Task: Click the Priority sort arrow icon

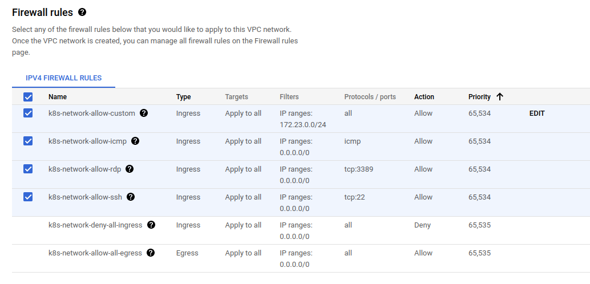Action: click(500, 97)
